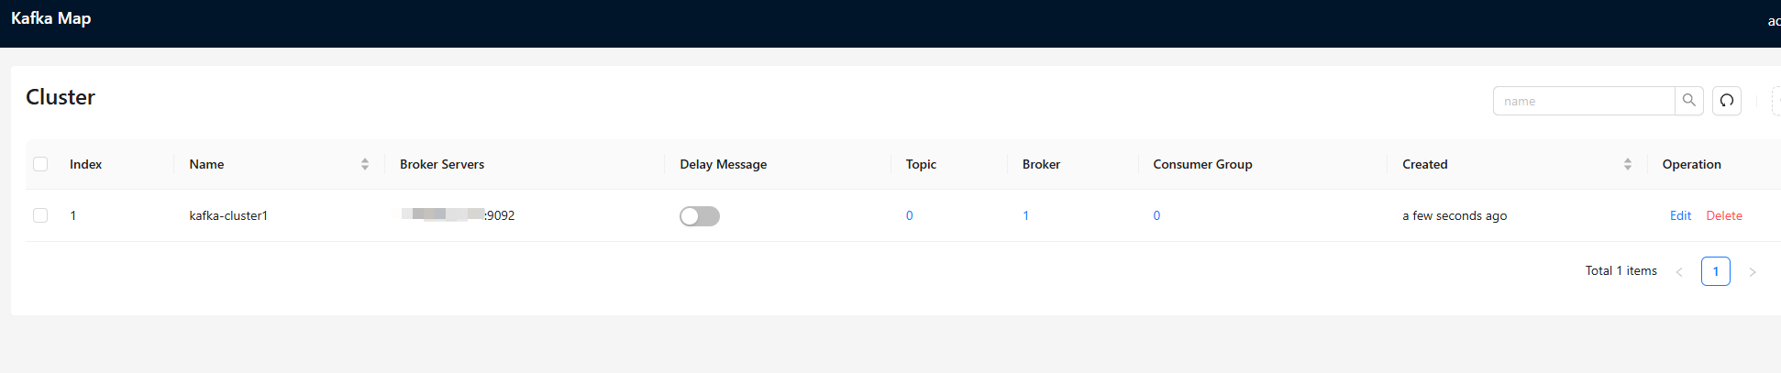This screenshot has height=373, width=1781.
Task: Enable Delay Message for kafka-cluster1
Action: [x=700, y=216]
